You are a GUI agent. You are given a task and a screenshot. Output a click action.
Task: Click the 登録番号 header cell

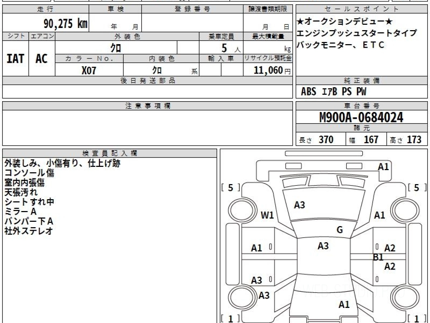pyautogui.click(x=192, y=9)
